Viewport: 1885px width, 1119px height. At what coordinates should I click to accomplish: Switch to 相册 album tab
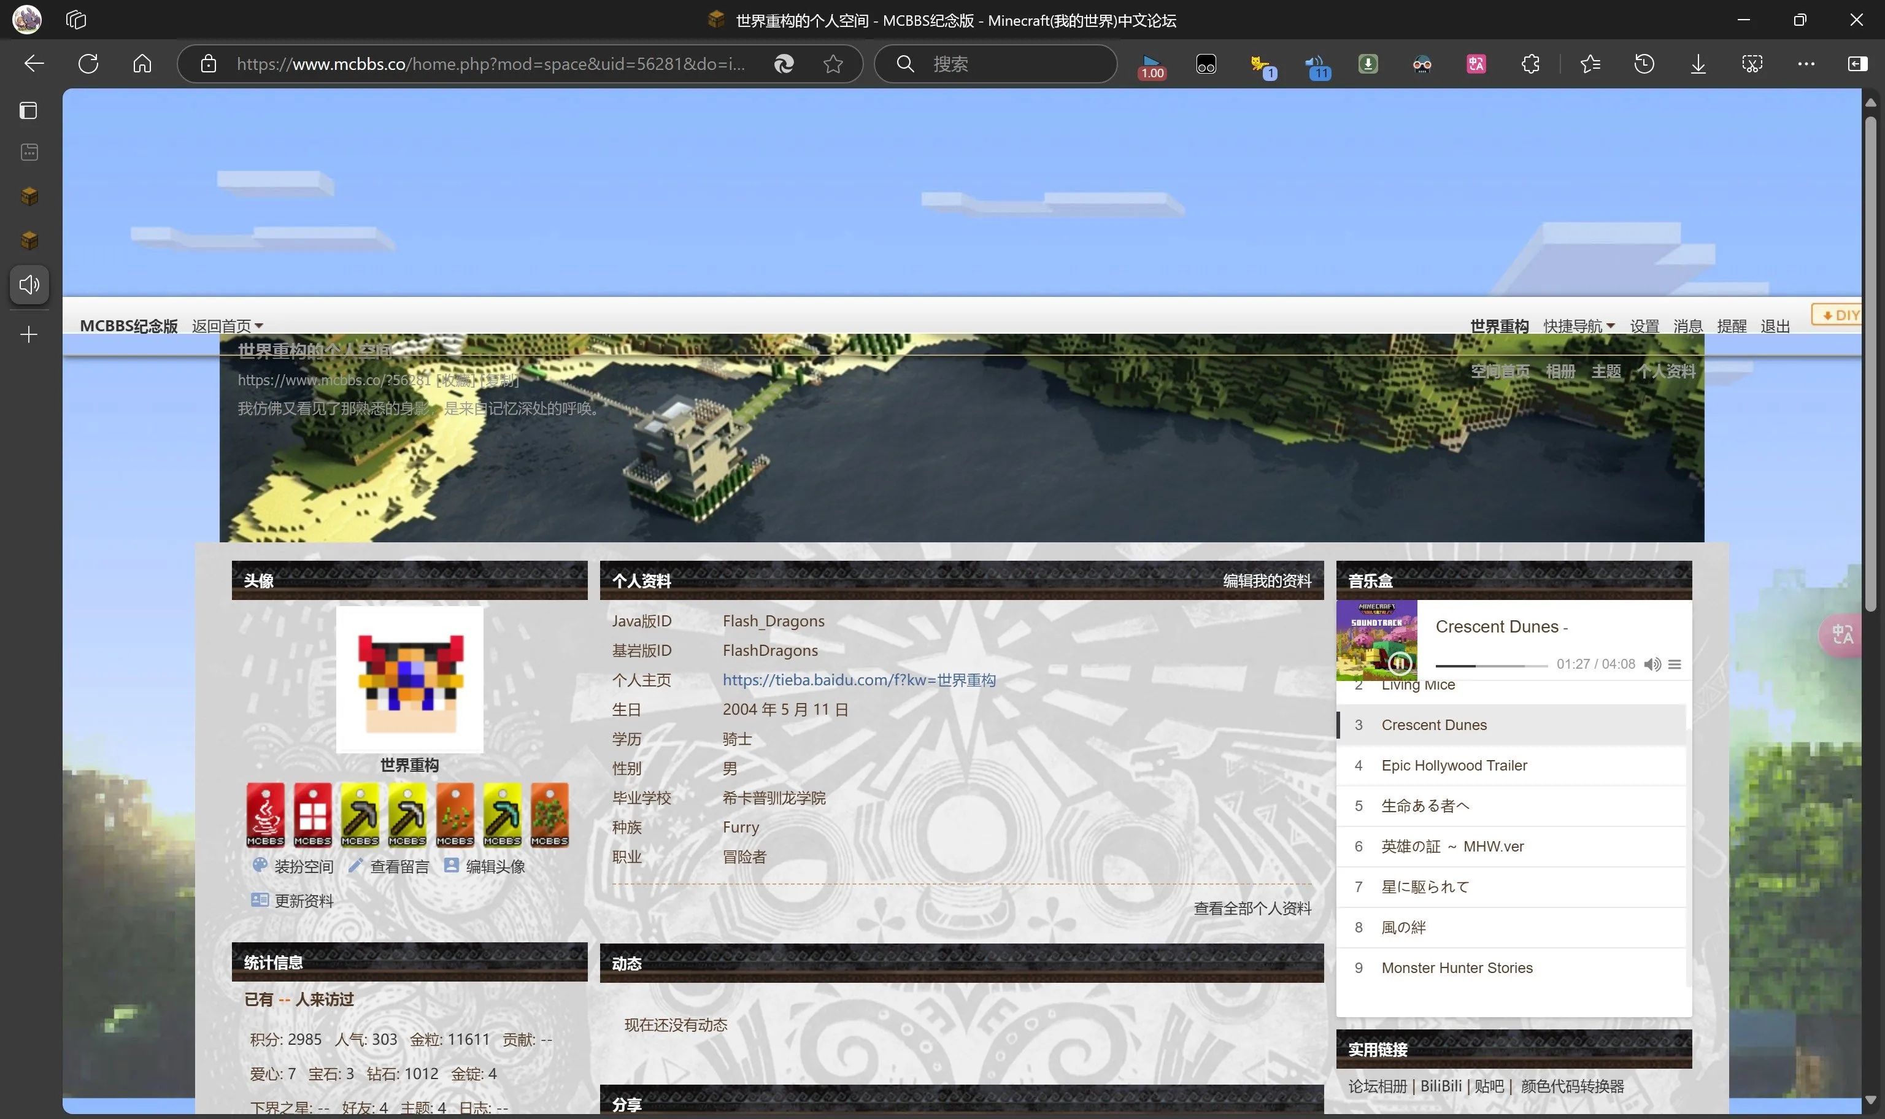pos(1561,371)
